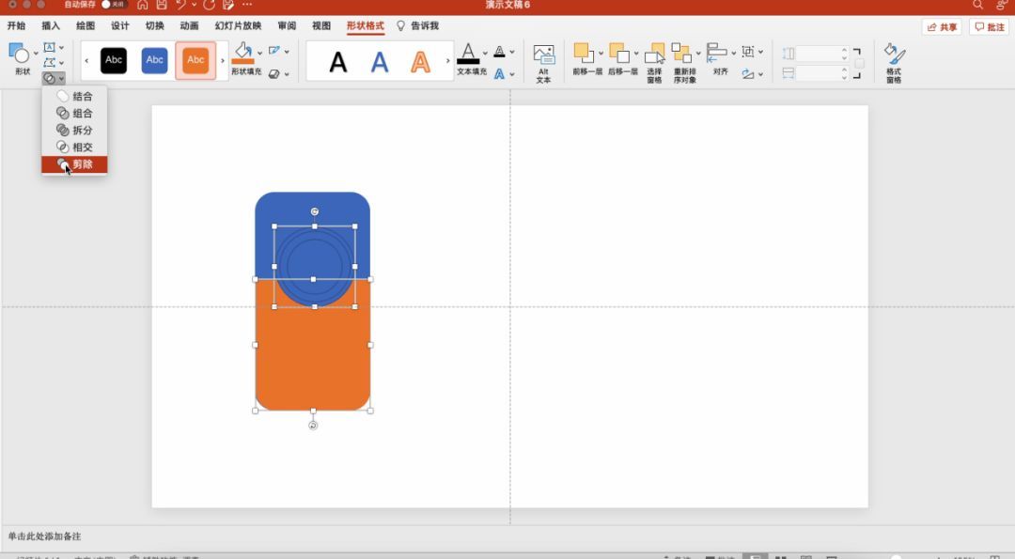Viewport: 1015px width, 559px height.
Task: Open the 选择窗格 selection pane
Action: 654,63
